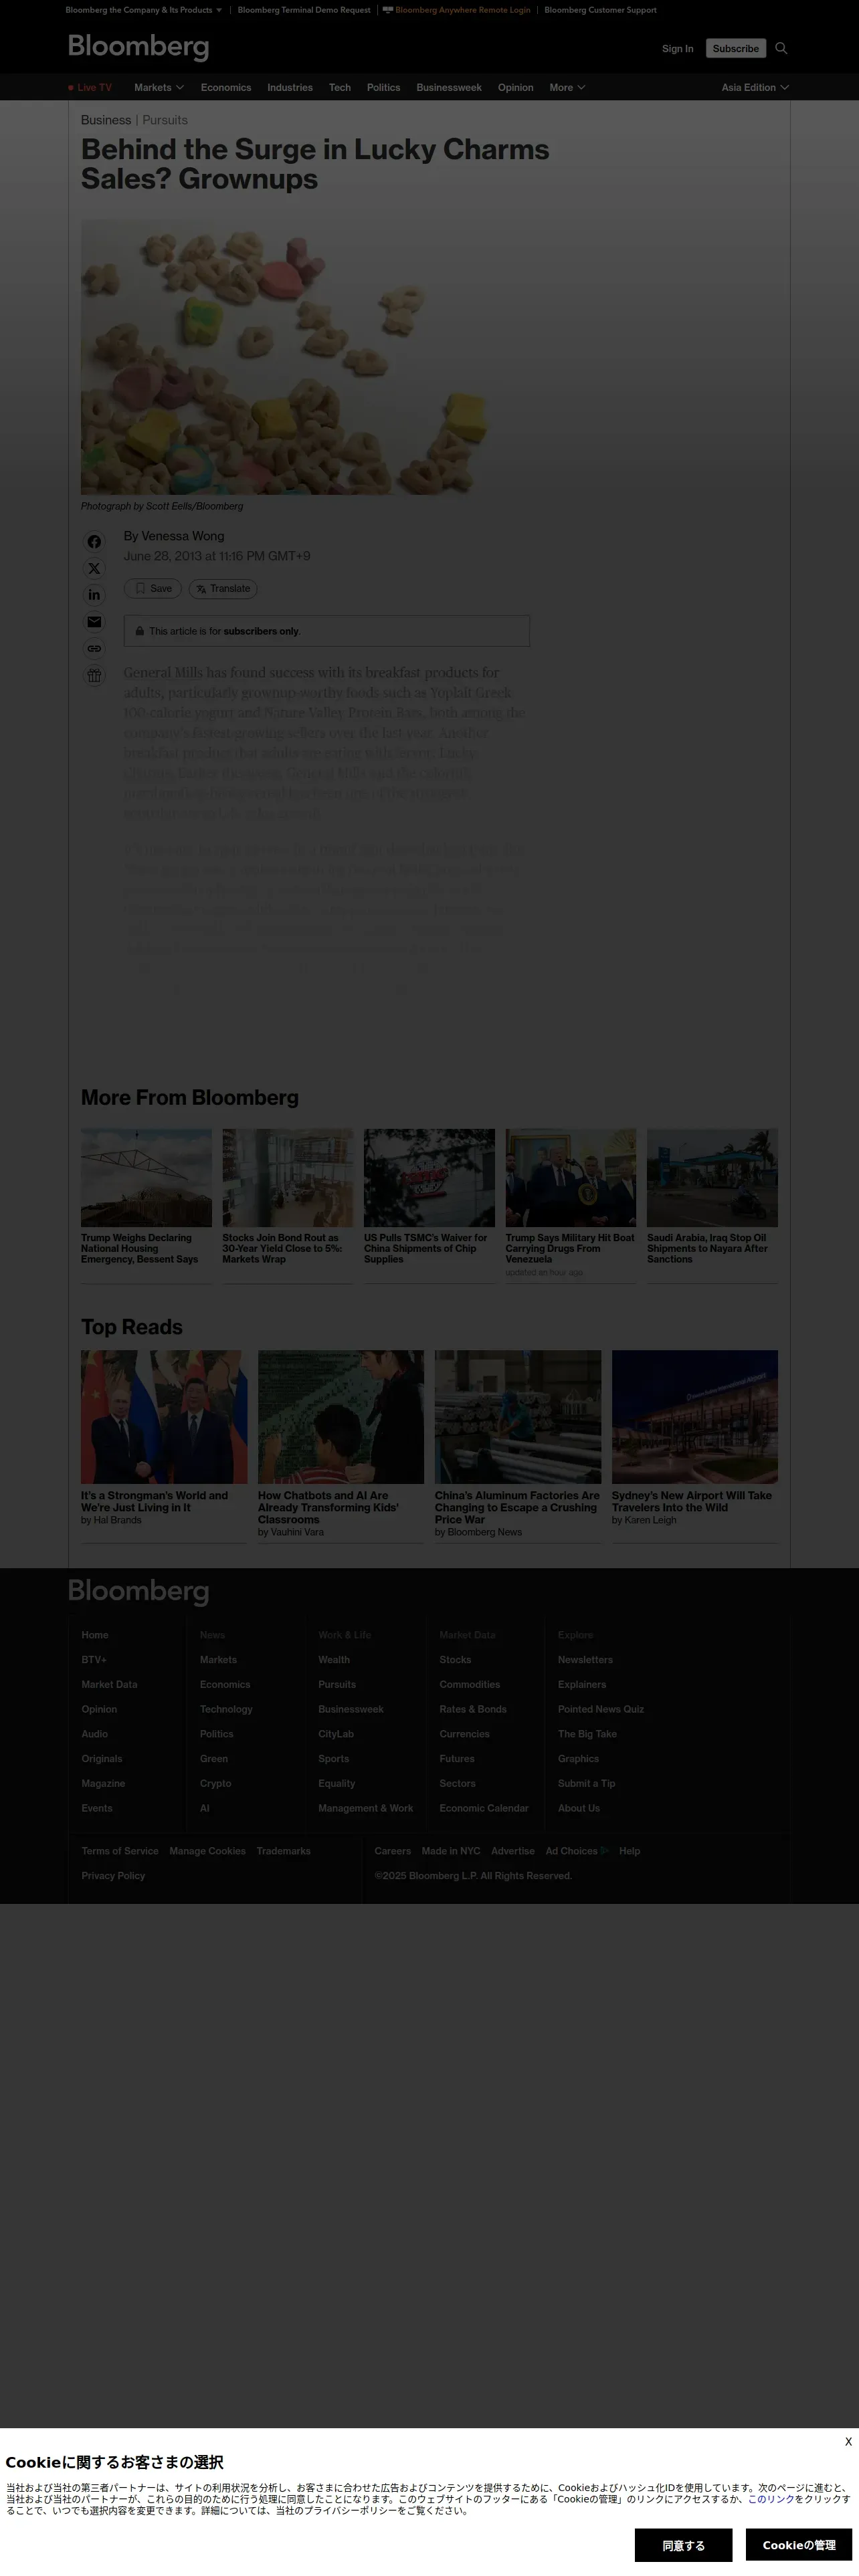The width and height of the screenshot is (859, 2576).
Task: Click footer Submit a Tip link
Action: click(586, 1784)
